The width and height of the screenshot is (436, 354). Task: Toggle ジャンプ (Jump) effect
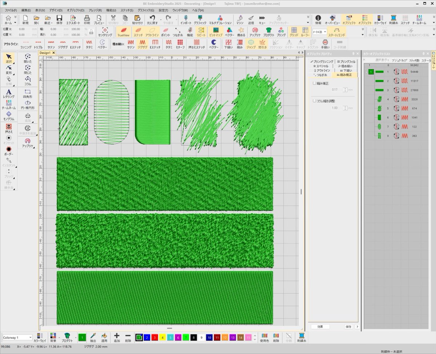251,44
